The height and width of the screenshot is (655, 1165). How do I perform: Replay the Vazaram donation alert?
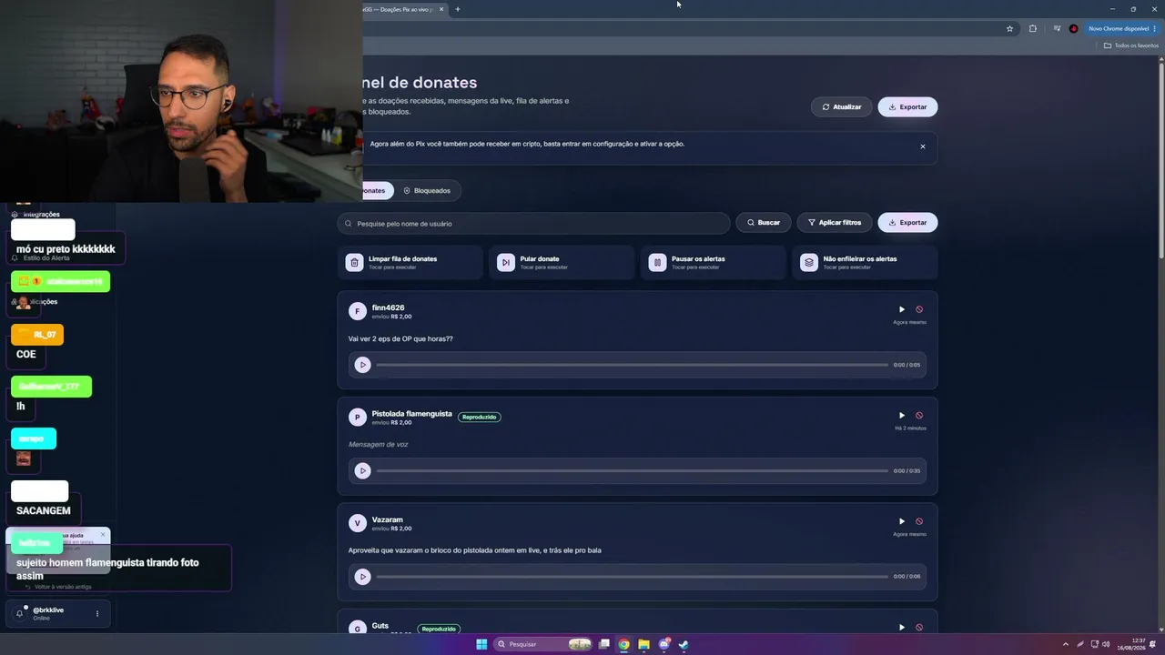pyautogui.click(x=902, y=521)
